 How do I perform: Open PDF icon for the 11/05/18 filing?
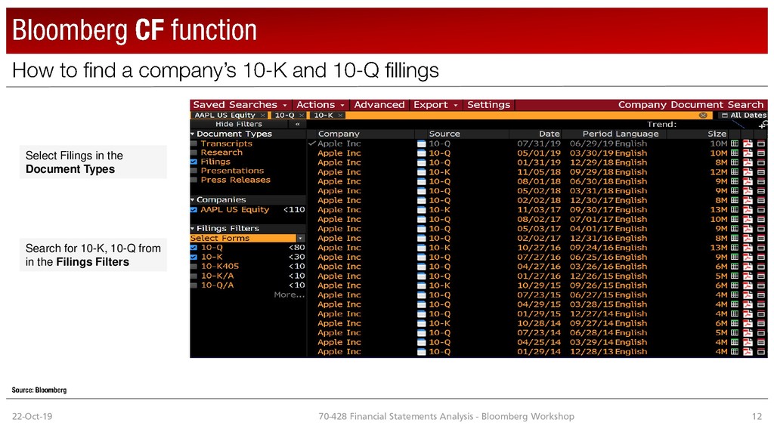pos(748,172)
